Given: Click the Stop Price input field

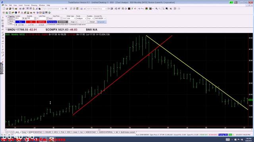Looking at the screenshot, I should coord(56,19).
